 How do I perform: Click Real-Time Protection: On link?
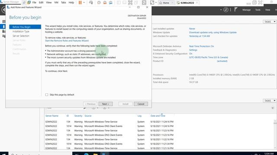click(x=201, y=46)
